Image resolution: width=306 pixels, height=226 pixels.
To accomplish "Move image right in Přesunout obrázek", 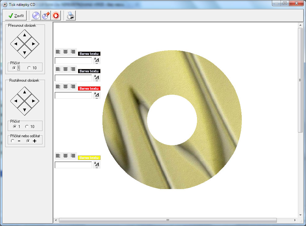I will (x=34, y=44).
